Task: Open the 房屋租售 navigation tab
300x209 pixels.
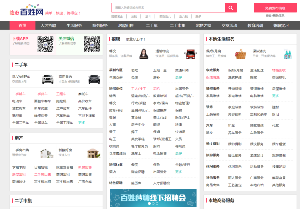Action: click(126, 25)
